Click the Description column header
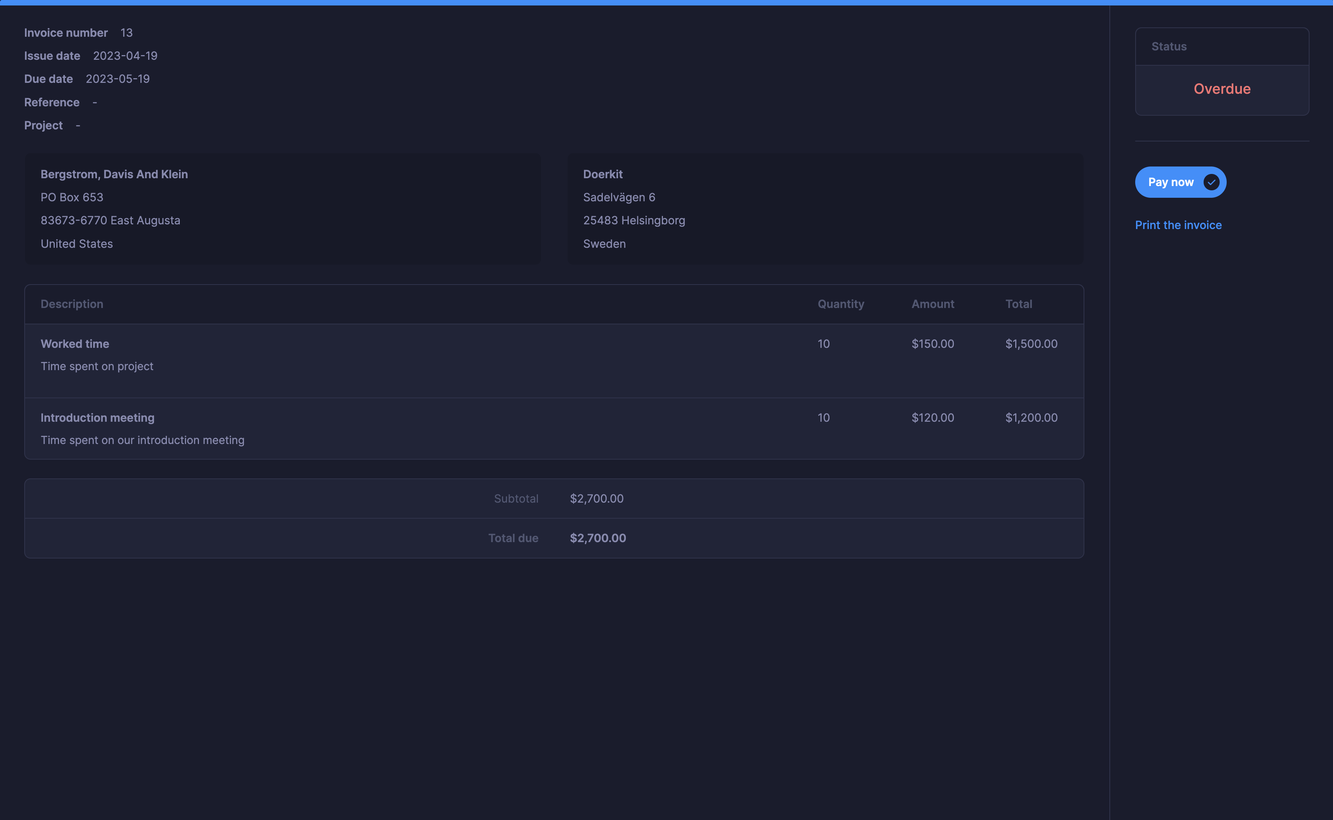Viewport: 1333px width, 820px height. 72,304
